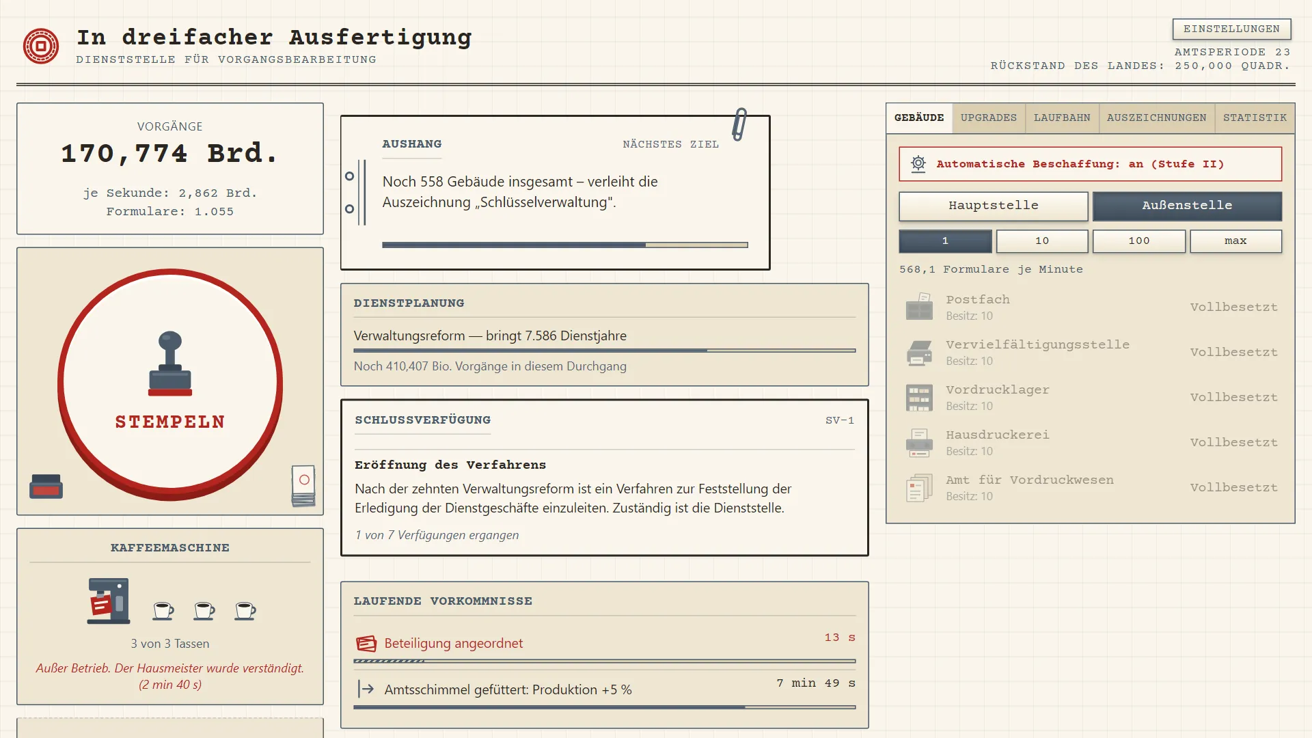Set purchase amount to max
This screenshot has width=1312, height=738.
(x=1235, y=241)
